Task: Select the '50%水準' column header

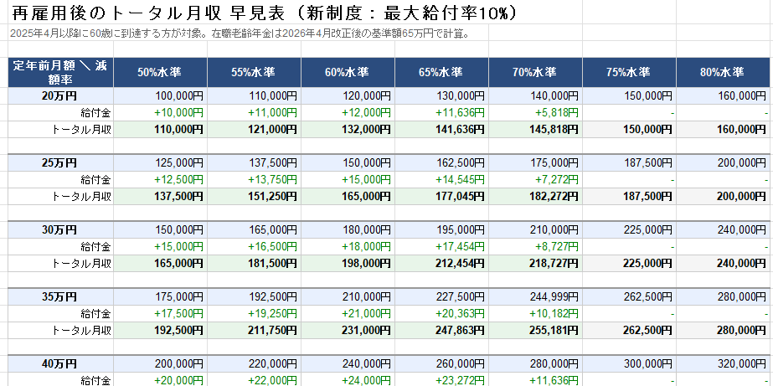Action: pos(160,73)
